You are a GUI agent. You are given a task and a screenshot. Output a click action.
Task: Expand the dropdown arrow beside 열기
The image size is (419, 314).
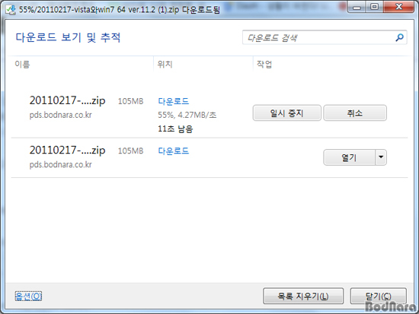[381, 157]
